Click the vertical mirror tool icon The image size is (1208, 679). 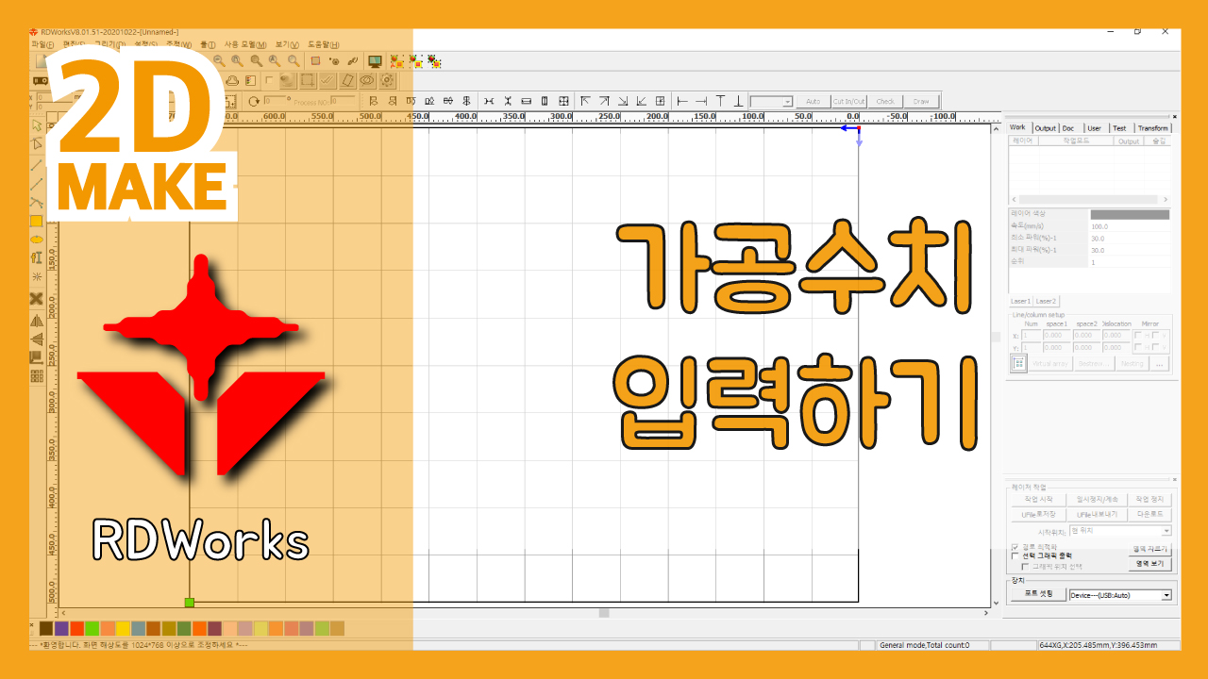tap(37, 339)
